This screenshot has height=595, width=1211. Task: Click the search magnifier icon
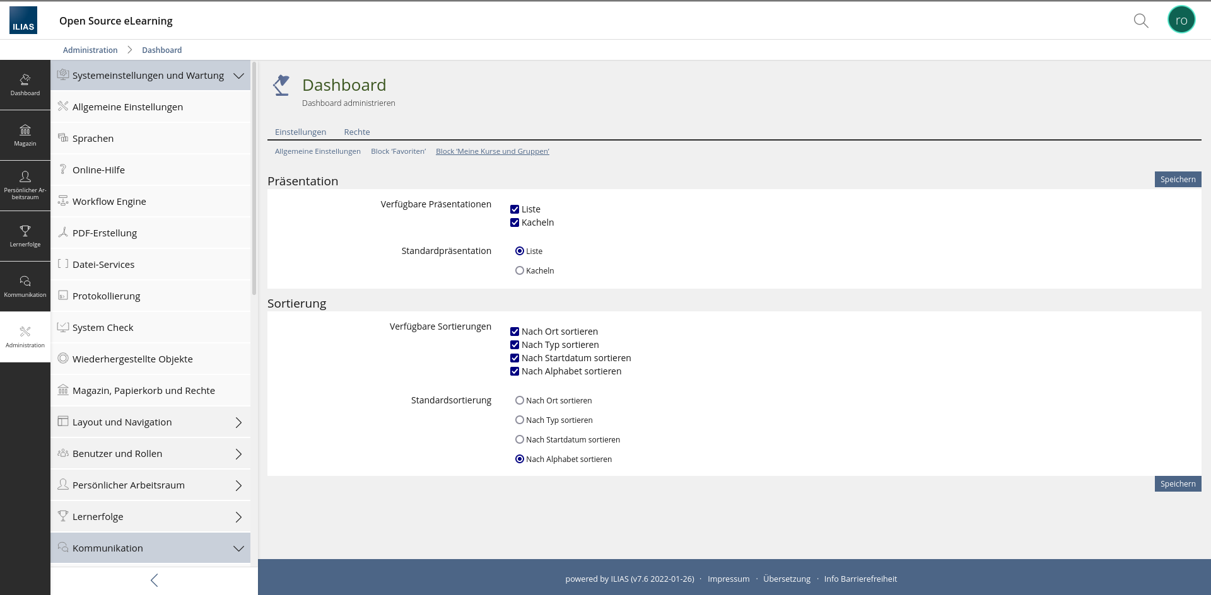coord(1140,21)
